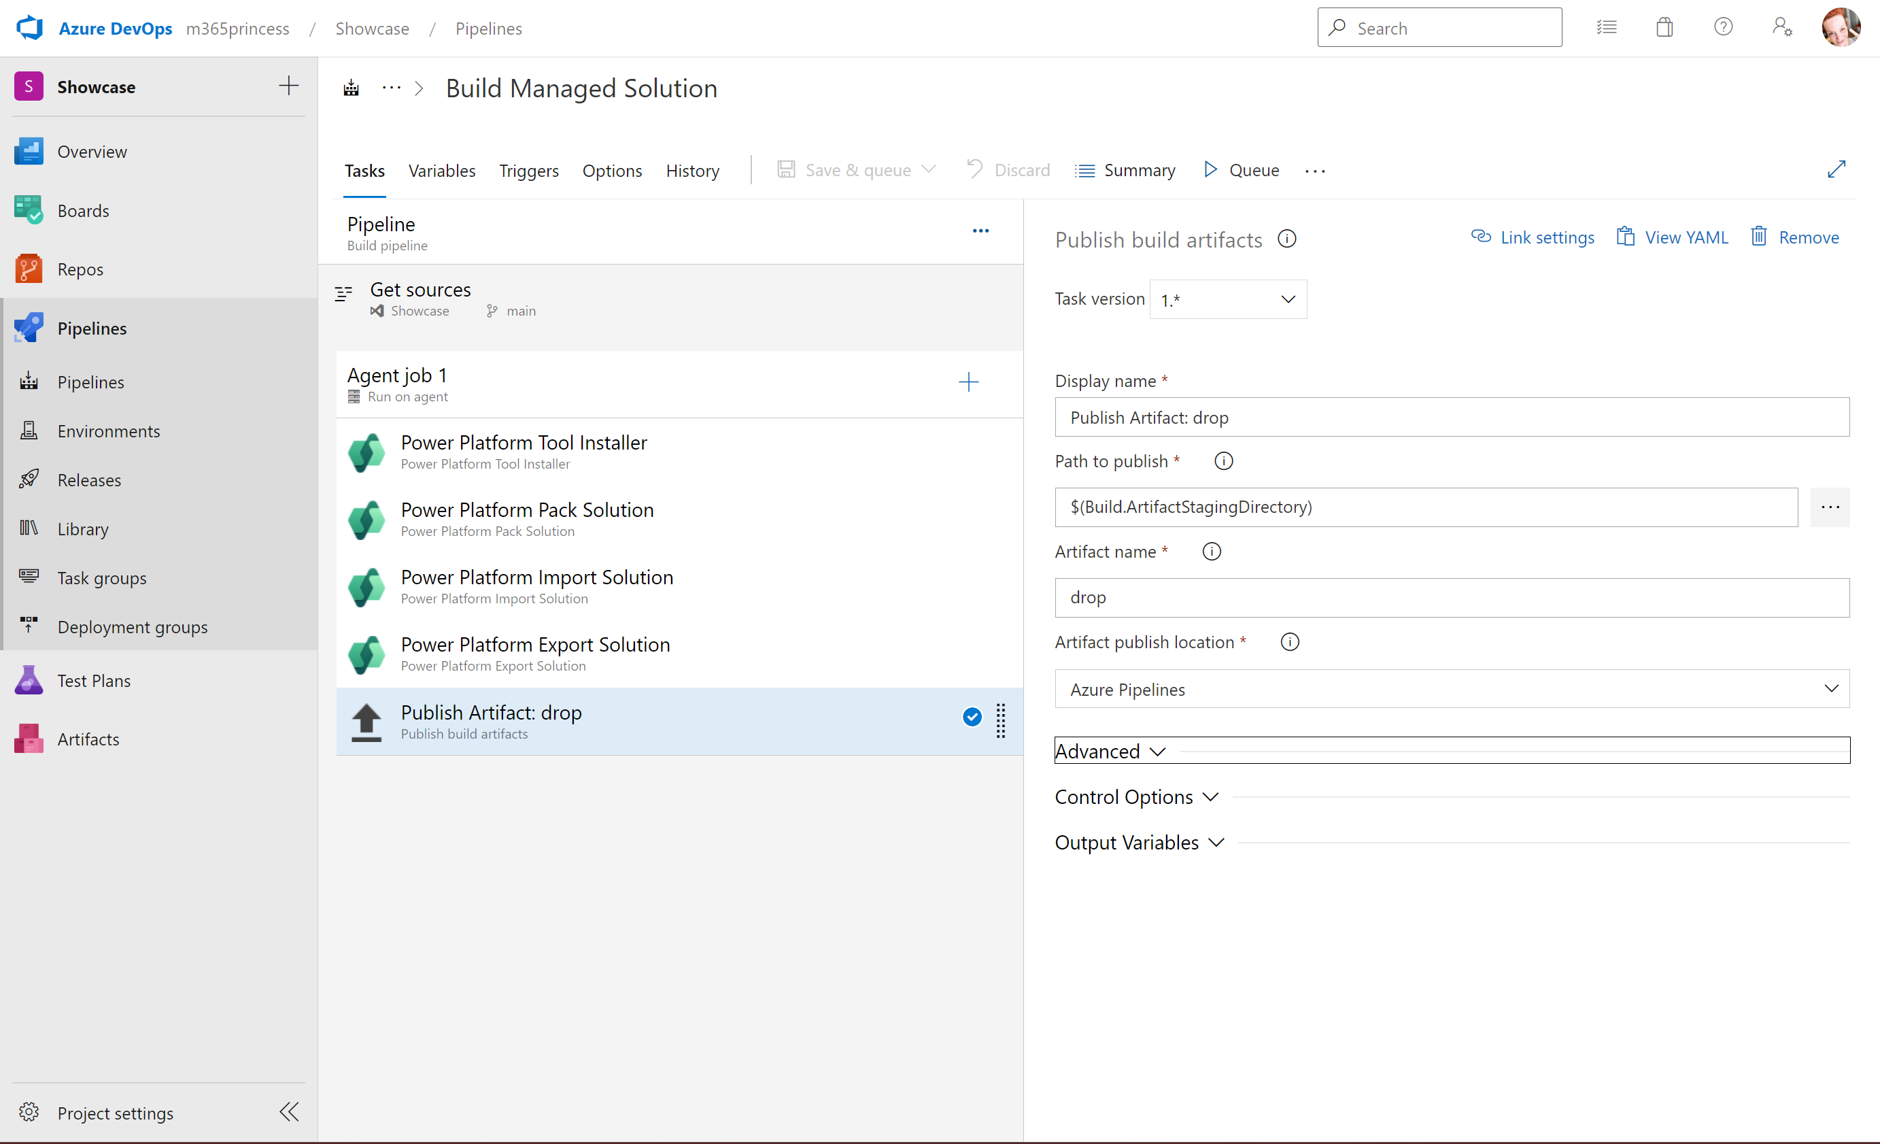This screenshot has width=1880, height=1144.
Task: Open the toolbar more actions ellipsis
Action: point(1314,171)
